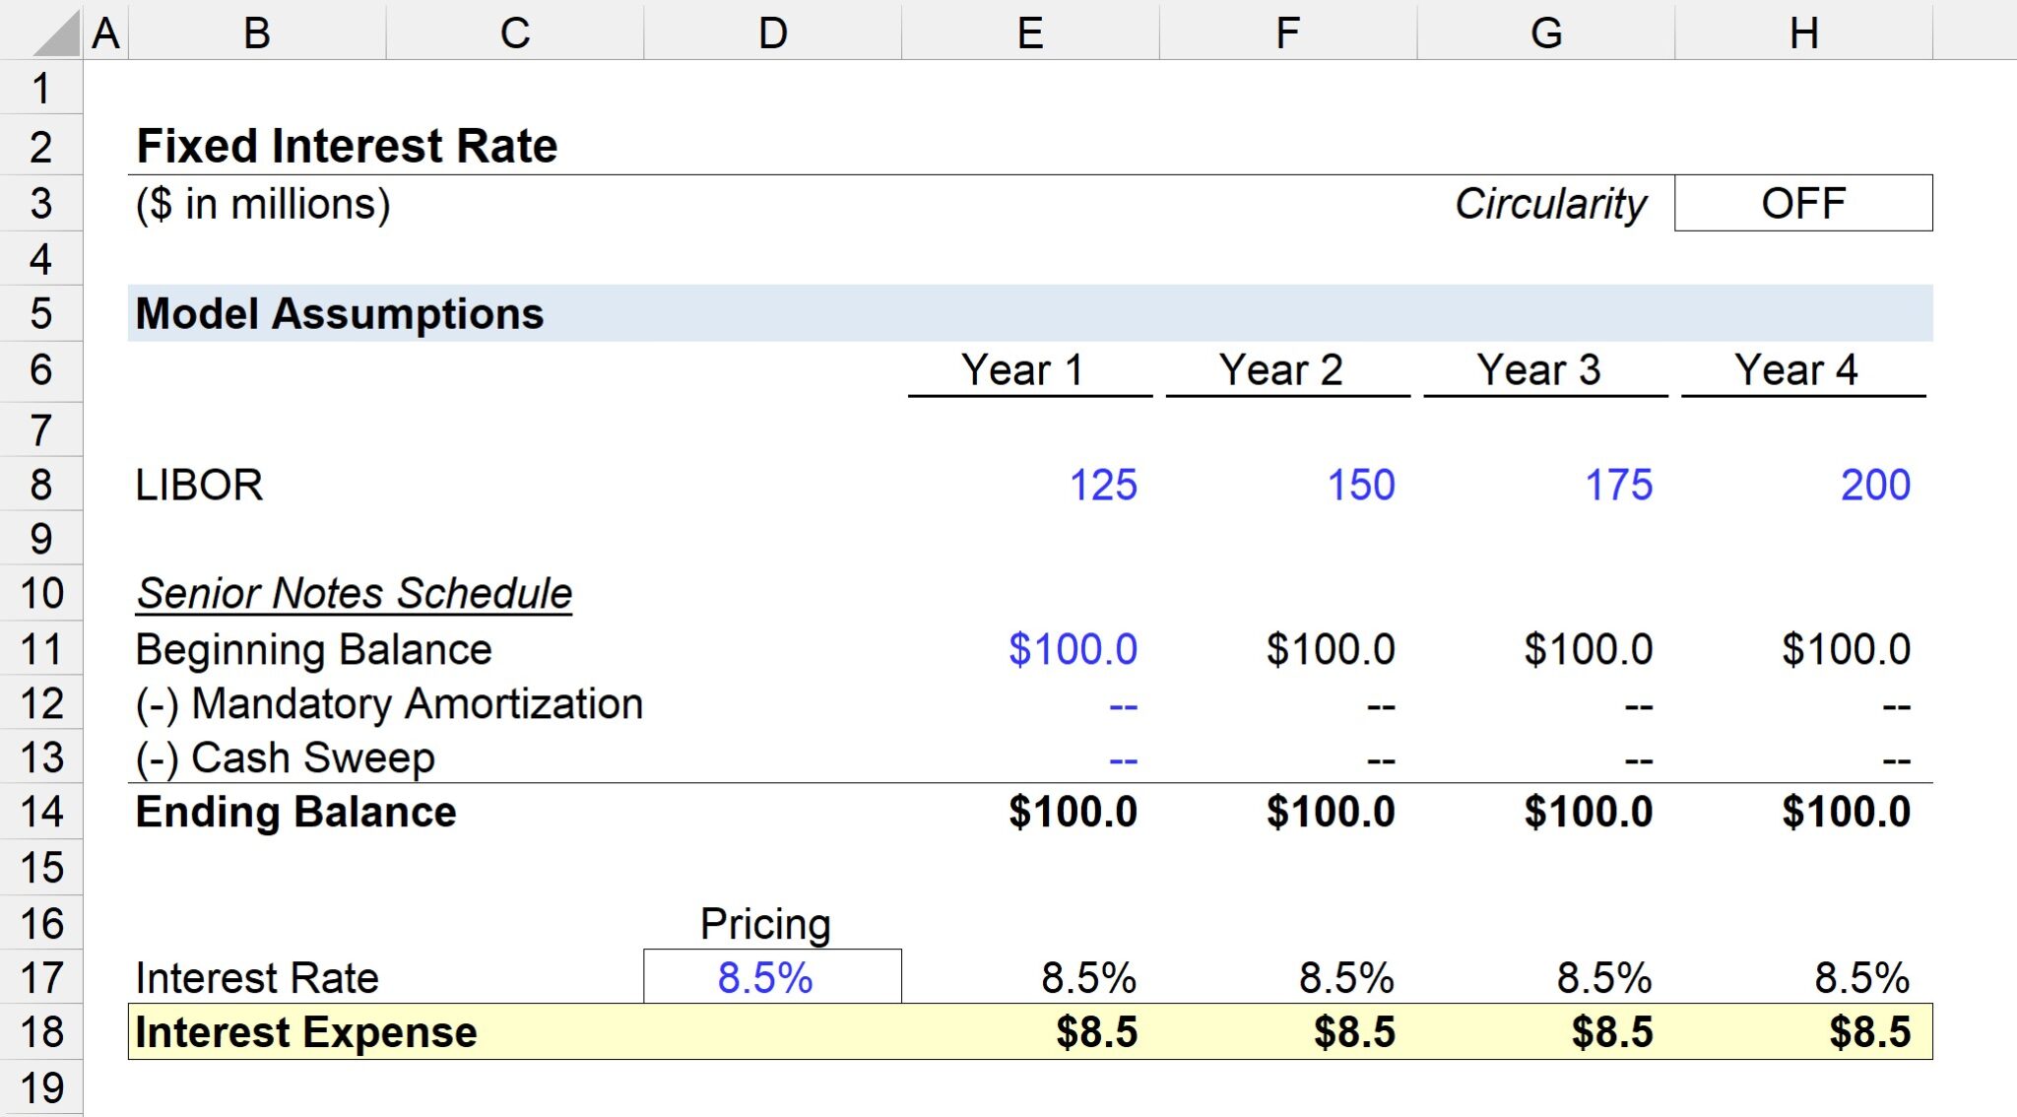Select the Model Assumptions header cell
The height and width of the screenshot is (1117, 2017).
coord(338,314)
